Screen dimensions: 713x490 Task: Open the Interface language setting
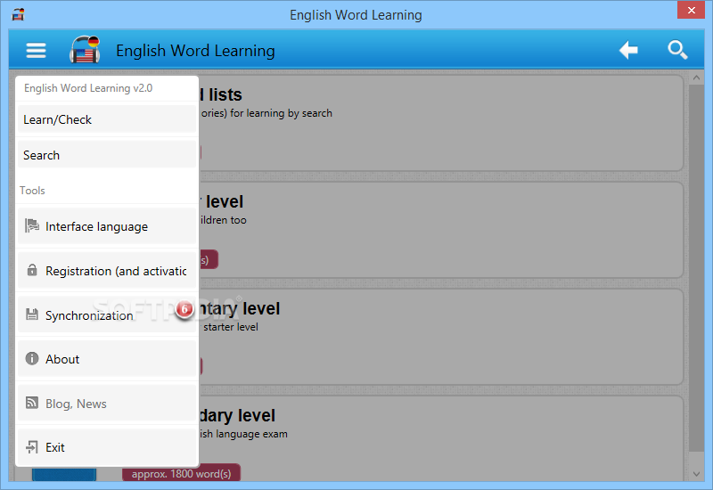coord(107,226)
